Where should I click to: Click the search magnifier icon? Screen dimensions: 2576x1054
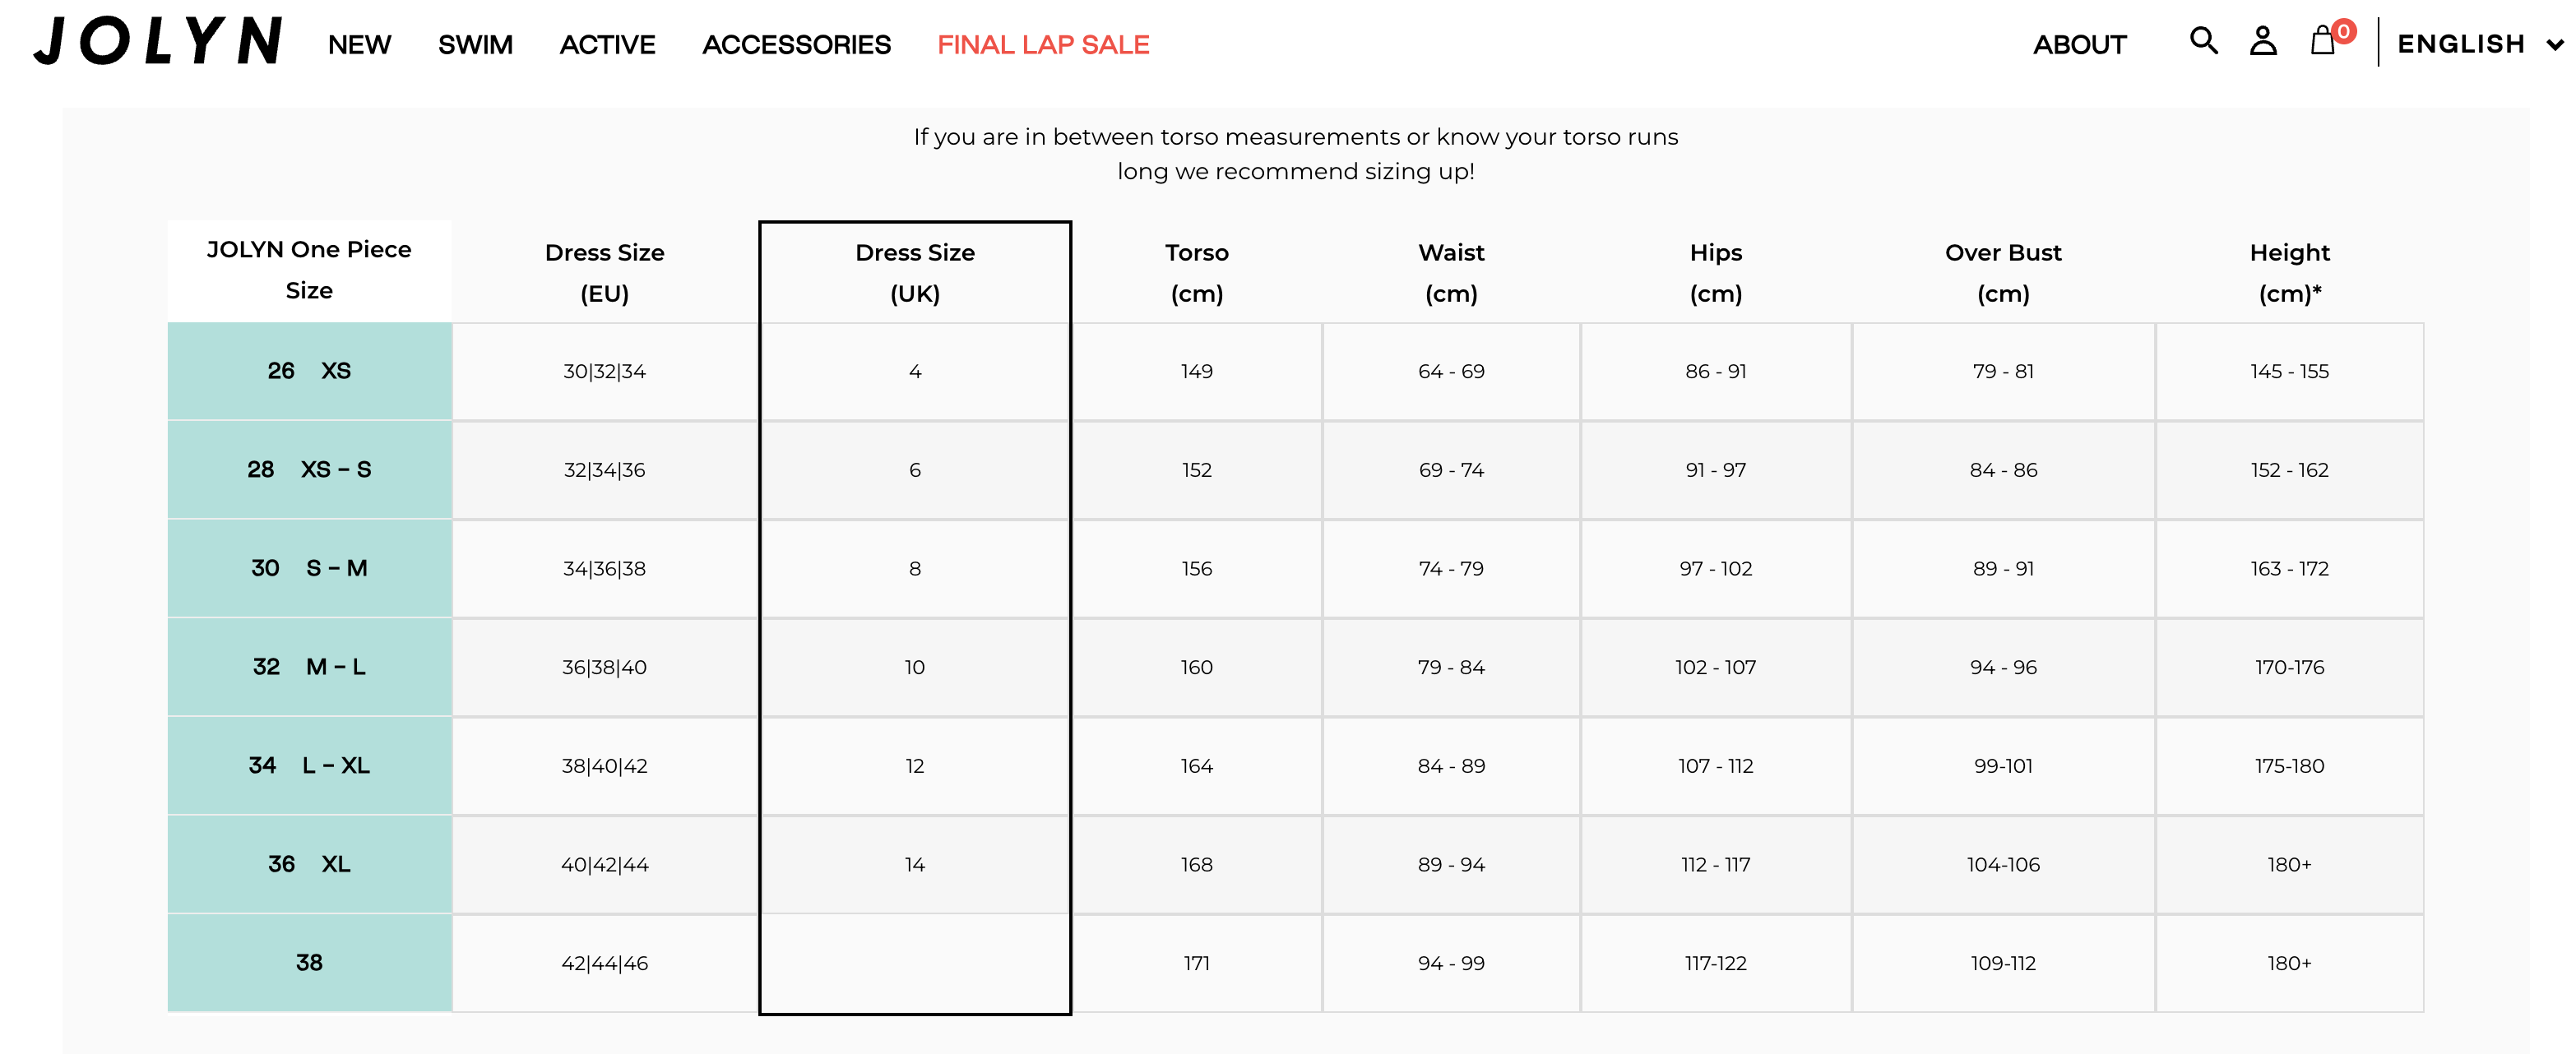tap(2203, 41)
